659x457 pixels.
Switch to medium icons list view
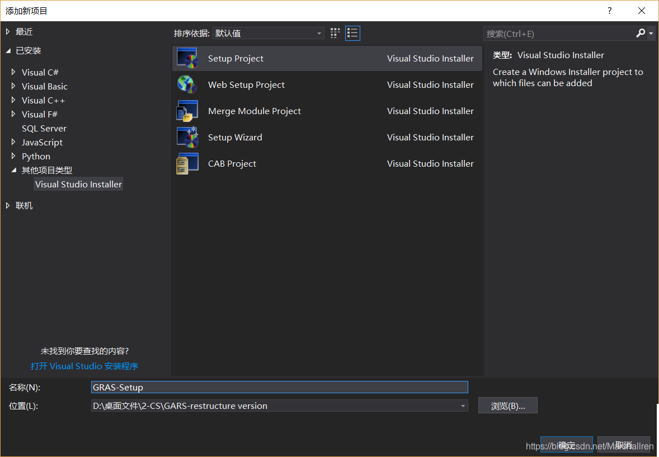(x=352, y=33)
